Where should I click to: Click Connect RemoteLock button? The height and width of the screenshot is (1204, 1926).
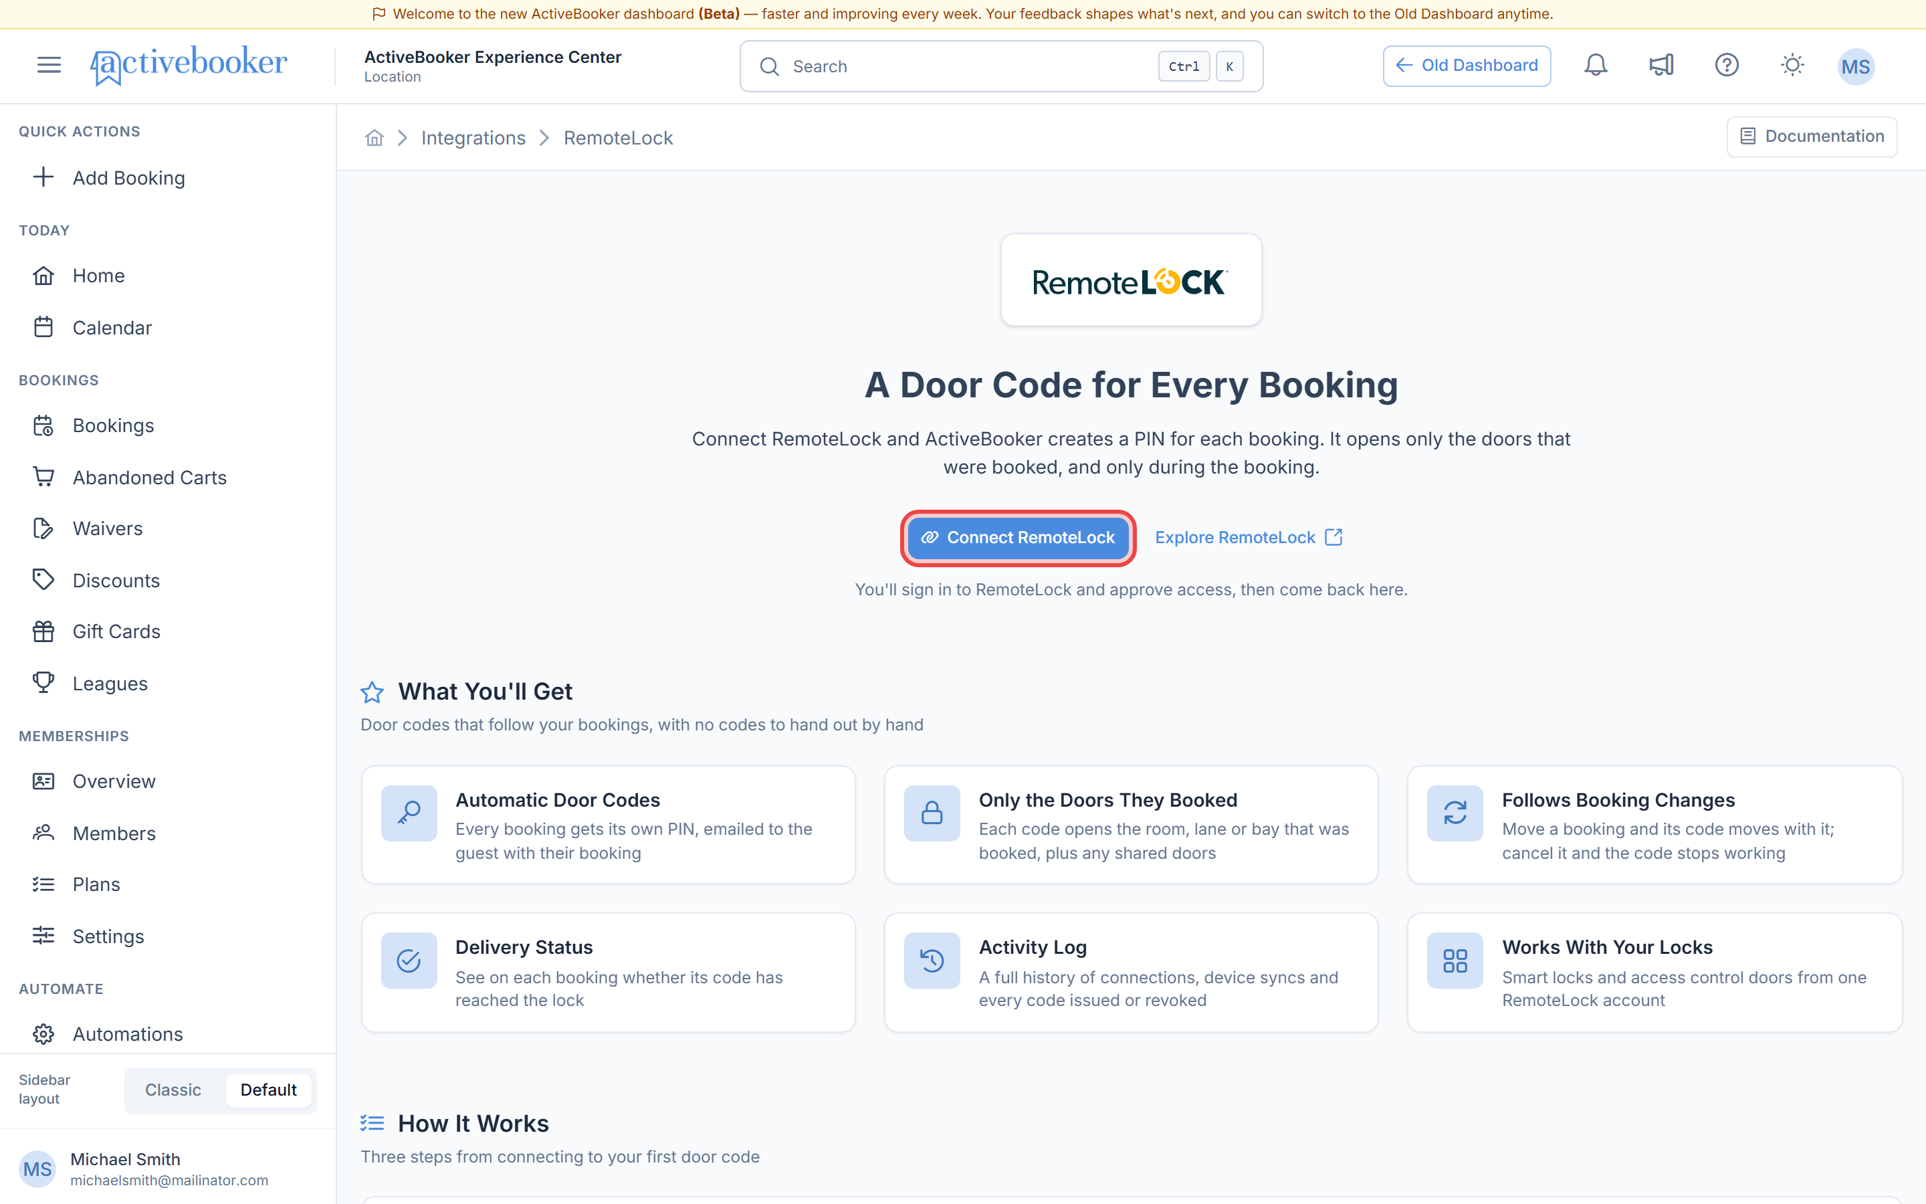pyautogui.click(x=1018, y=538)
